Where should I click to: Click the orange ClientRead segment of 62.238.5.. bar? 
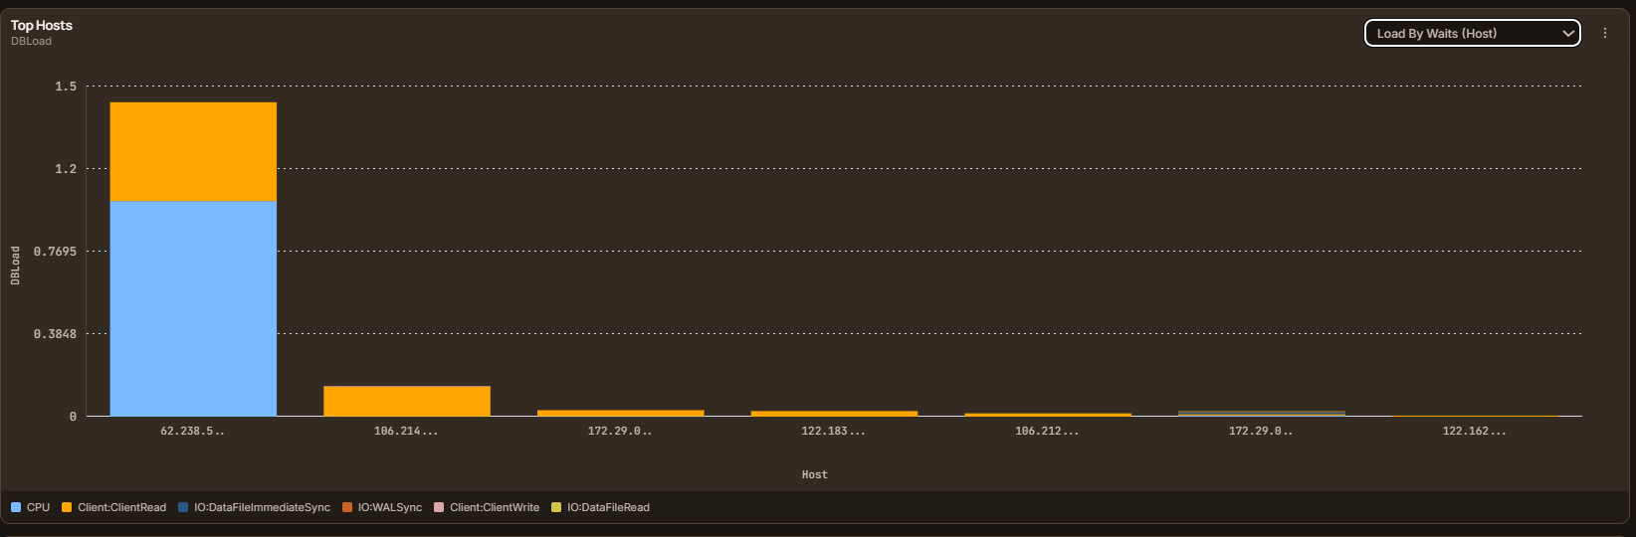pyautogui.click(x=193, y=151)
